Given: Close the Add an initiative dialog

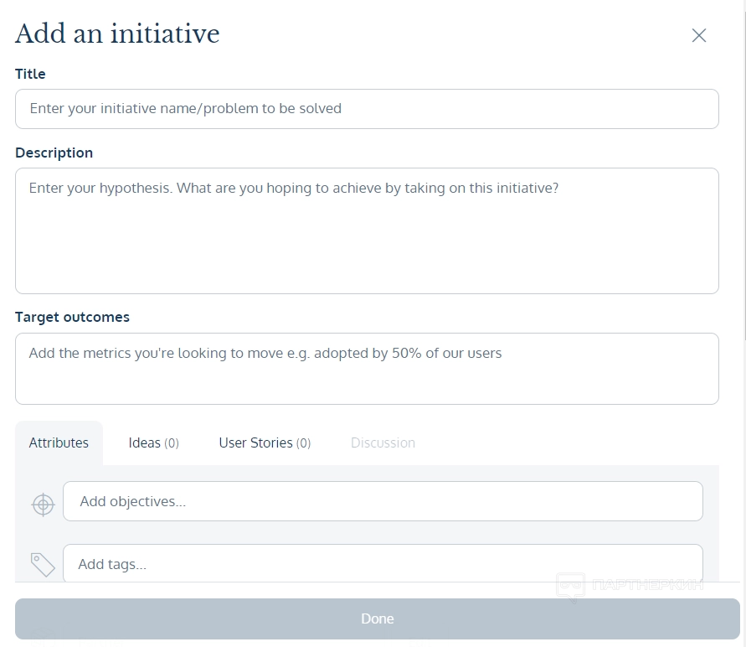Looking at the screenshot, I should click(x=699, y=35).
